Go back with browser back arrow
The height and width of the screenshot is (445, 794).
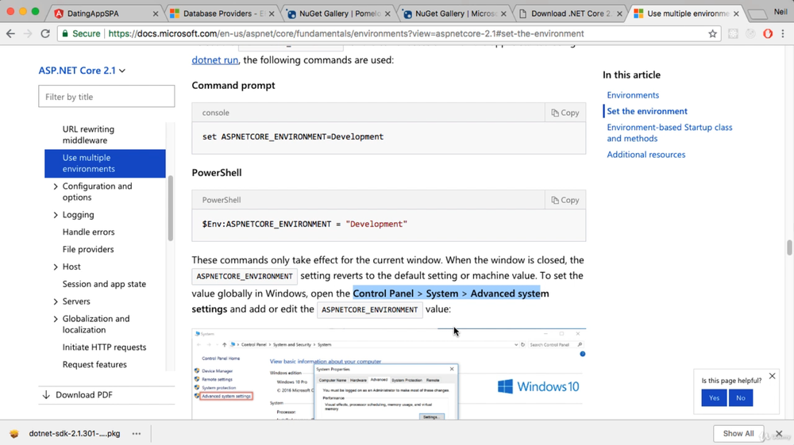pyautogui.click(x=10, y=33)
